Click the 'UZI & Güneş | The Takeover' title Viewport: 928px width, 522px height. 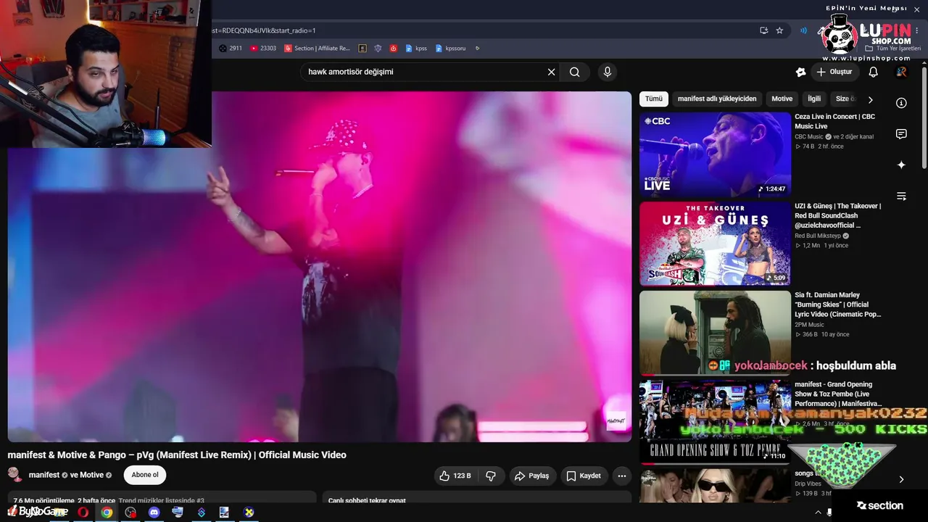click(x=837, y=215)
